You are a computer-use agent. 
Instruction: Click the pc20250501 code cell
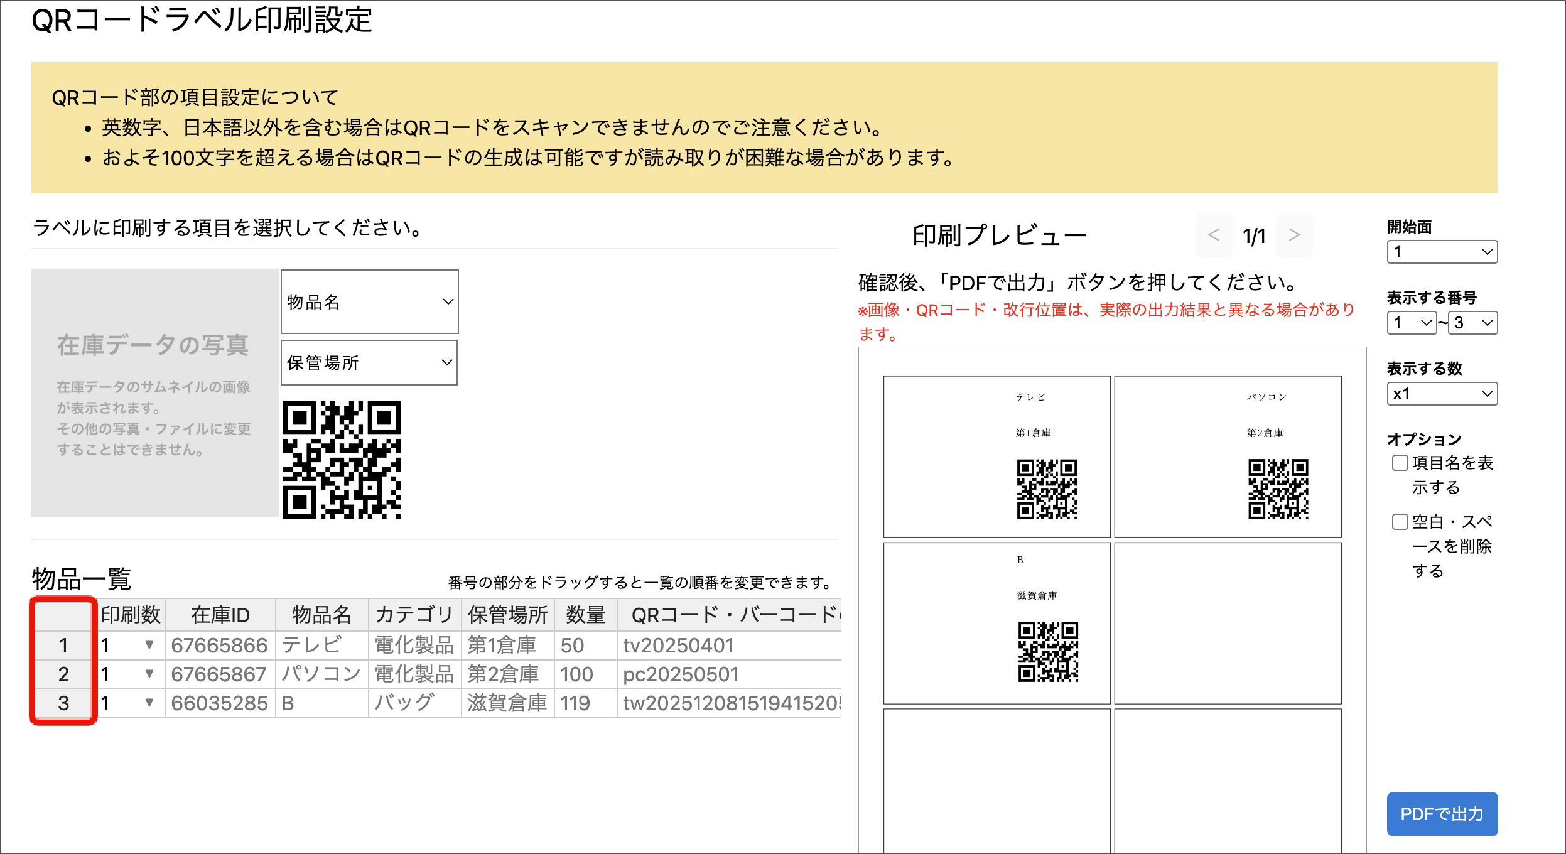(x=730, y=674)
